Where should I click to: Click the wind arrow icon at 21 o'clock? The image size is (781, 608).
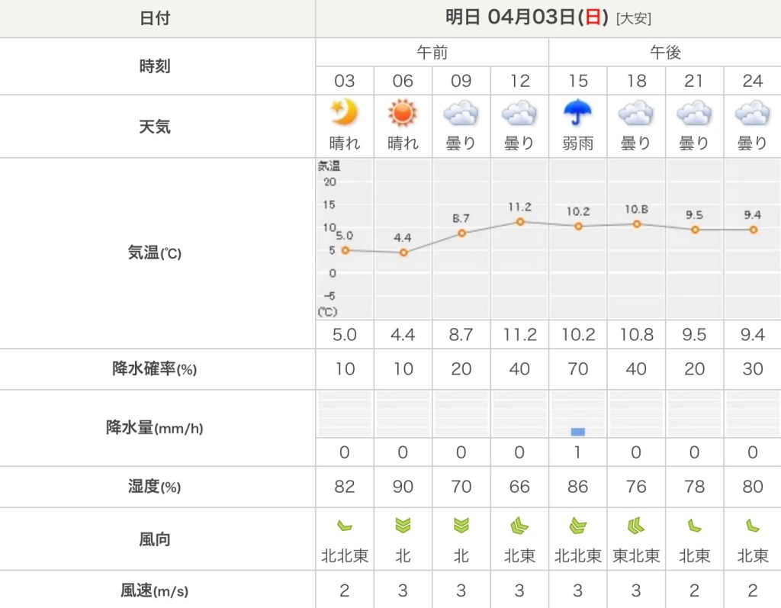click(694, 526)
